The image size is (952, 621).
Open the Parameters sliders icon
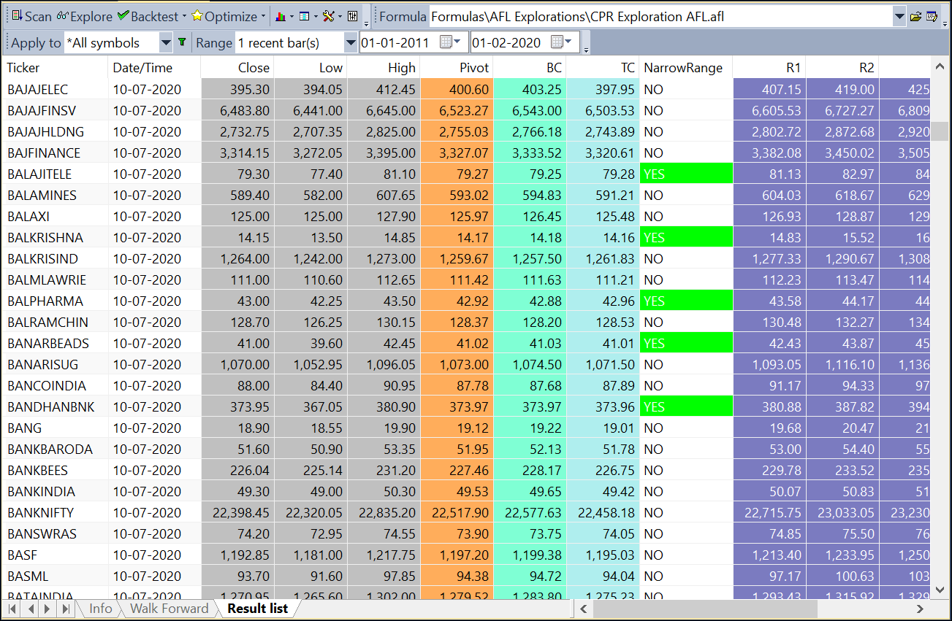point(352,16)
